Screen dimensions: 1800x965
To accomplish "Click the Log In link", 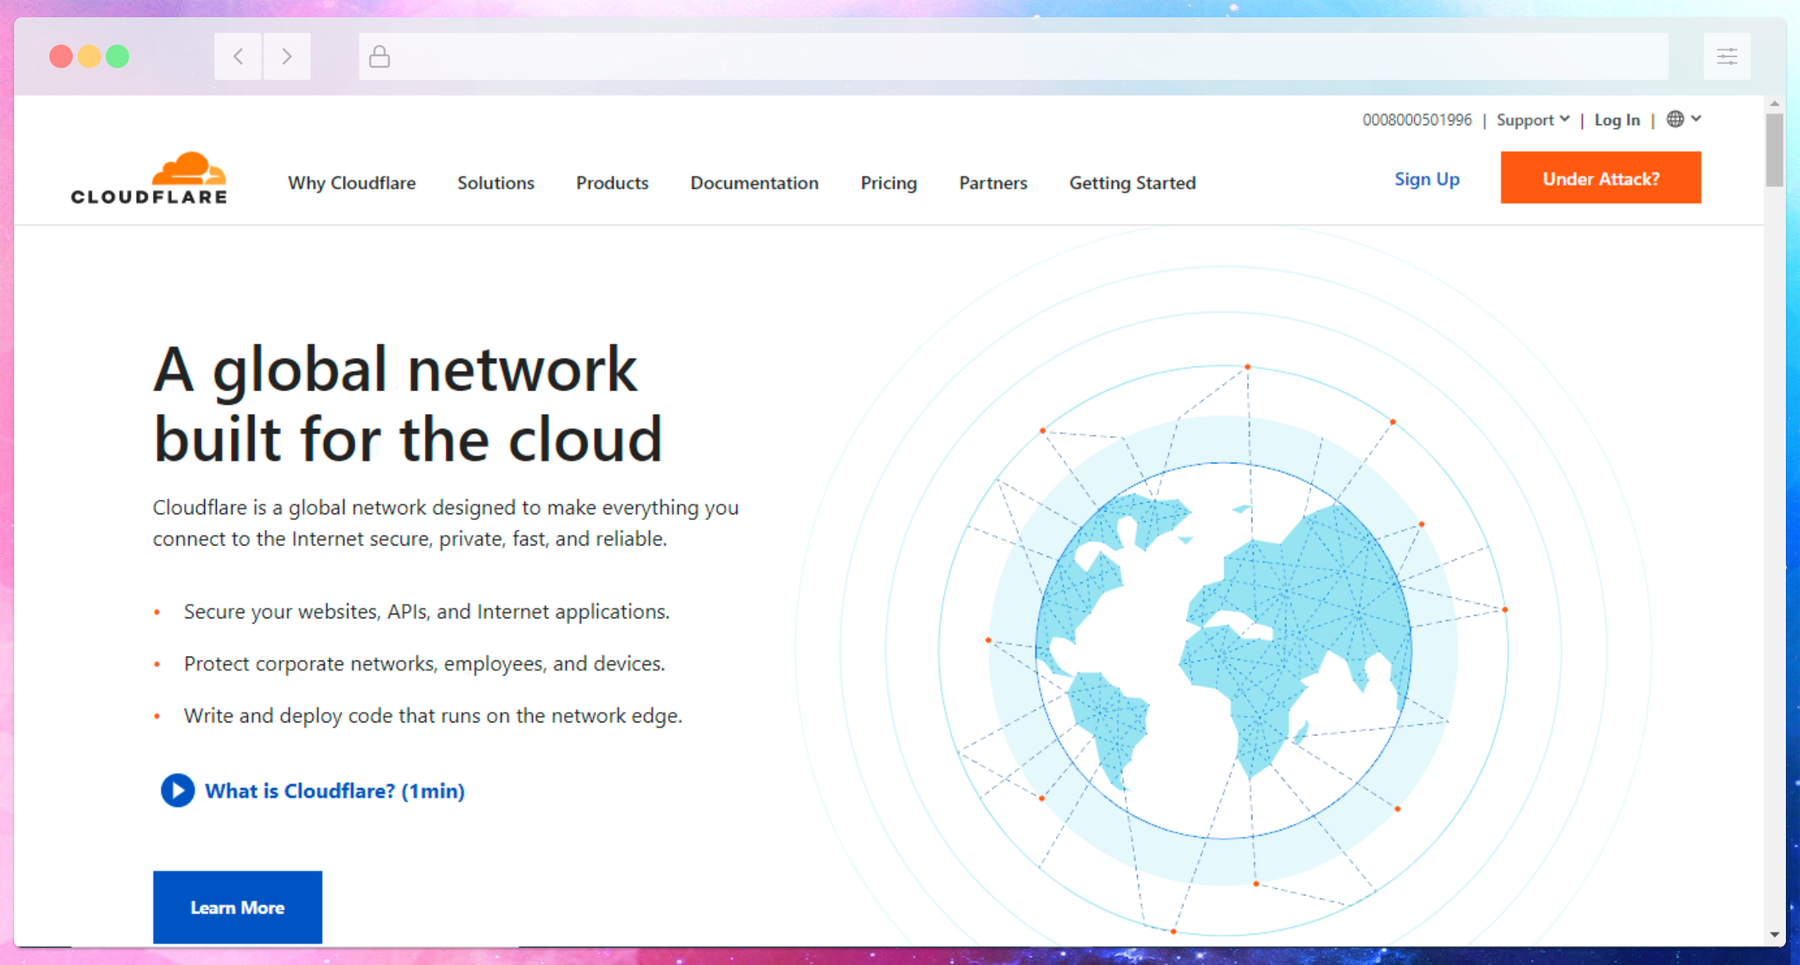I will [x=1617, y=120].
